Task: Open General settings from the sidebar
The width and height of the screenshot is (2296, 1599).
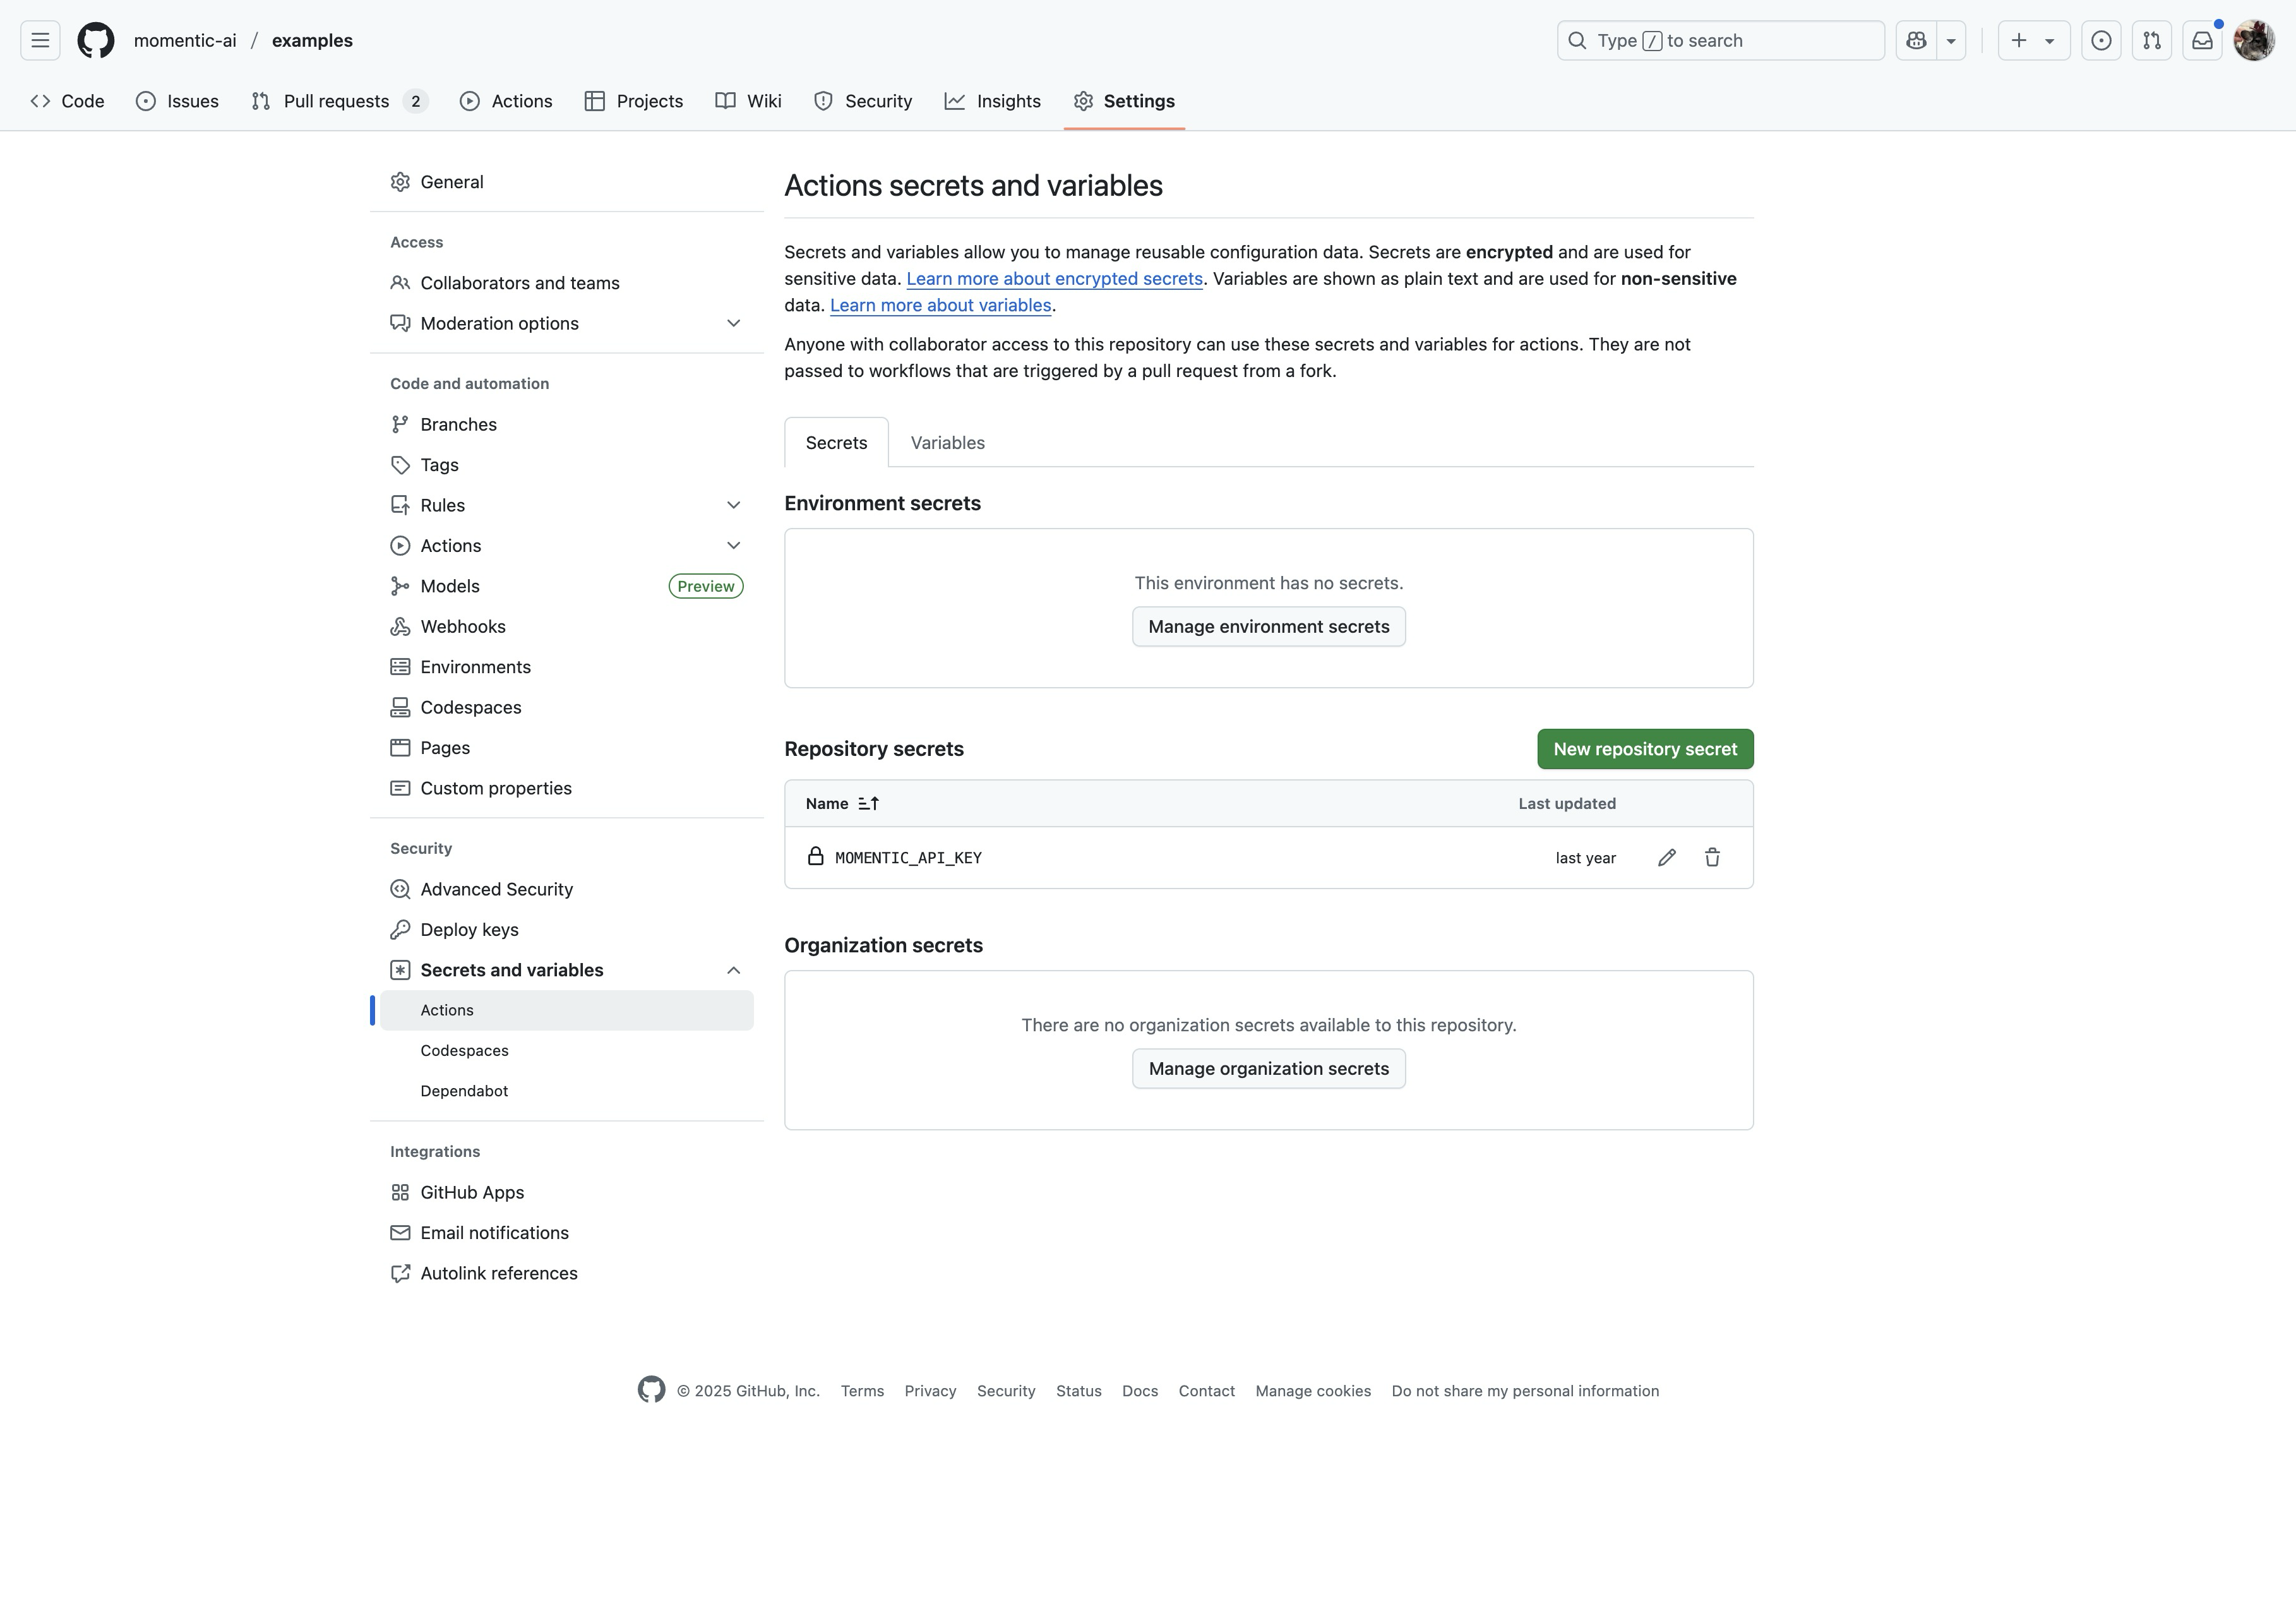Action: click(567, 182)
